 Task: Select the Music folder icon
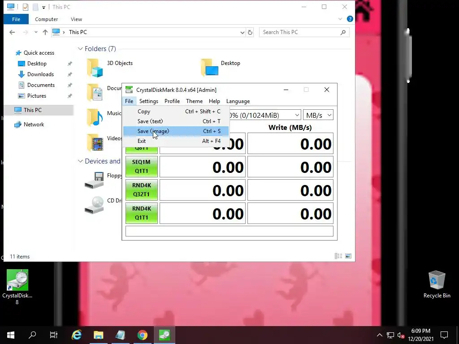point(95,117)
